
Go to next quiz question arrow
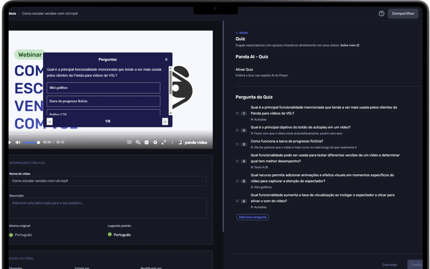165,122
